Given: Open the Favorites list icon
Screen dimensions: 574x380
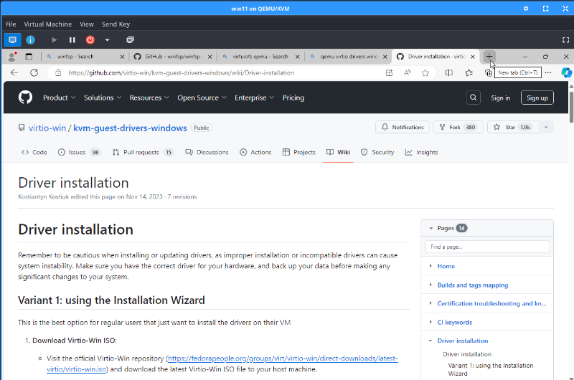Looking at the screenshot, I should coord(469,73).
